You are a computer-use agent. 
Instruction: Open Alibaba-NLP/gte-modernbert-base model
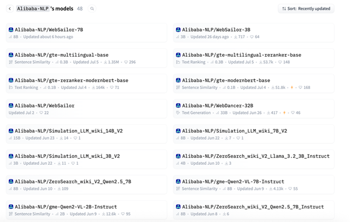point(254,83)
